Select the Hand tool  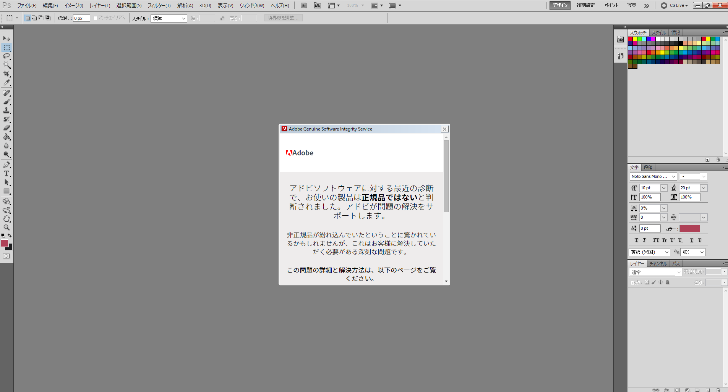point(6,219)
